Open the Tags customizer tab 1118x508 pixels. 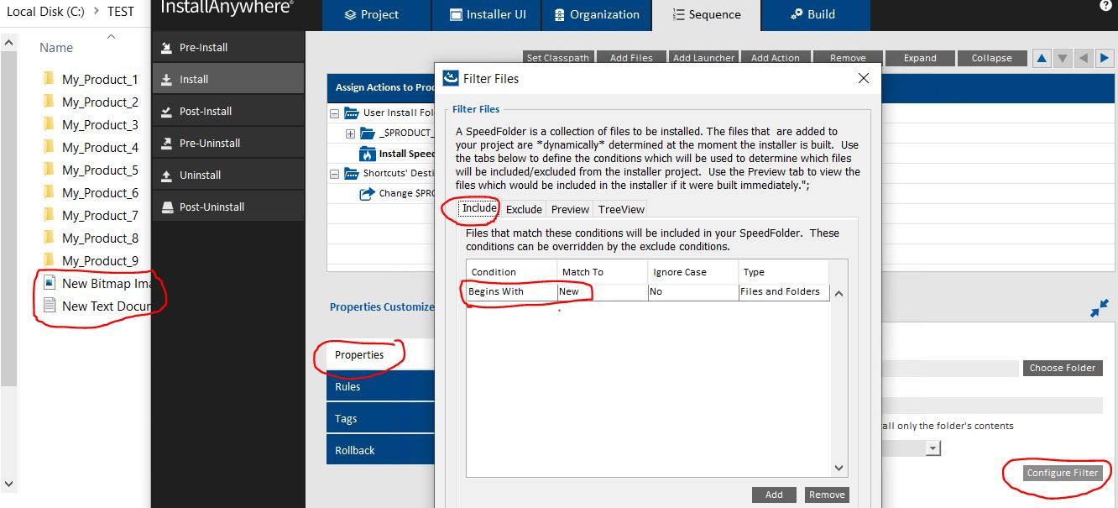pyautogui.click(x=379, y=418)
